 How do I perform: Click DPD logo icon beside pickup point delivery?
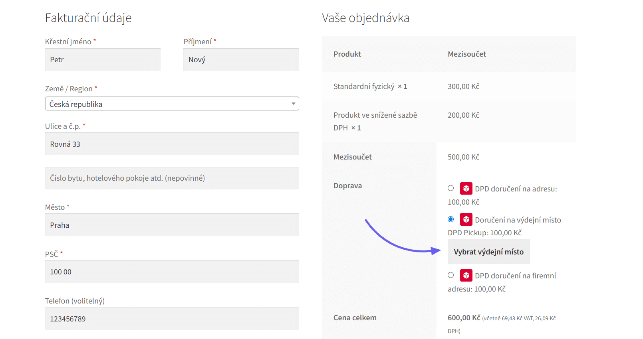[x=466, y=219]
